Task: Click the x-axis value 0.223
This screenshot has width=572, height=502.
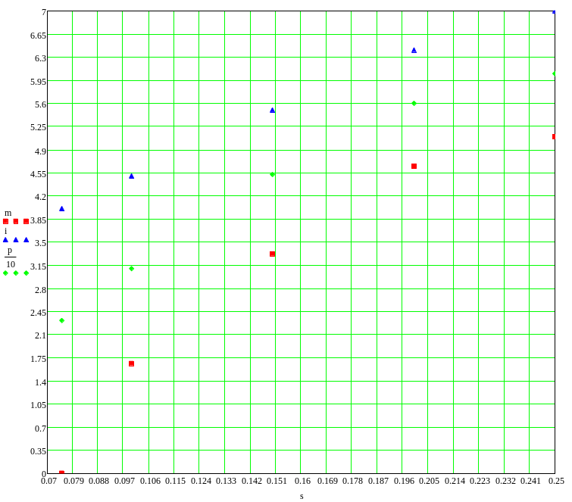Action: tap(480, 481)
